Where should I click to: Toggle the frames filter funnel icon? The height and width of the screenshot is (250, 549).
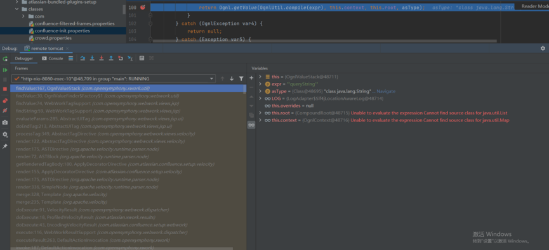pos(241,78)
